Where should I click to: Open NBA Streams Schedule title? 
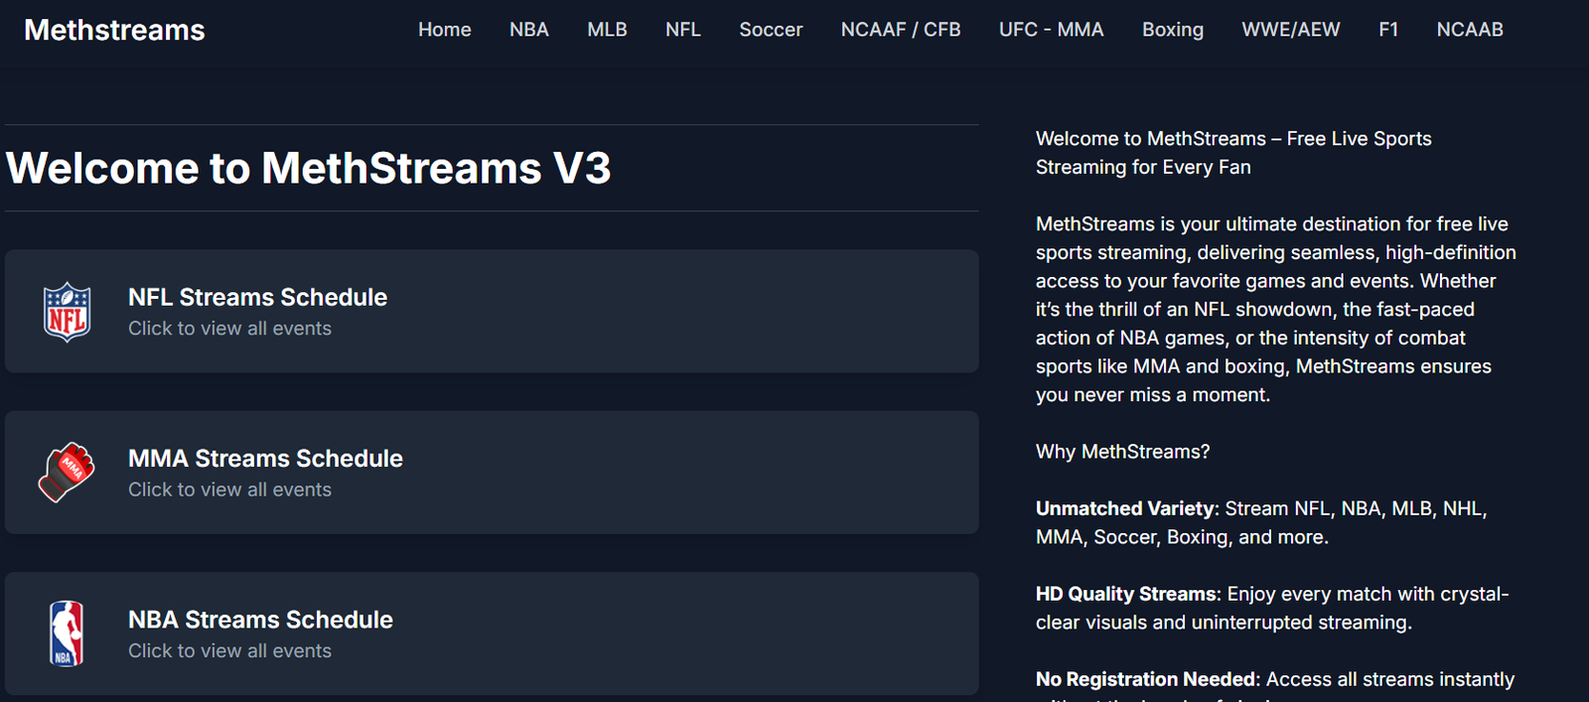coord(260,620)
